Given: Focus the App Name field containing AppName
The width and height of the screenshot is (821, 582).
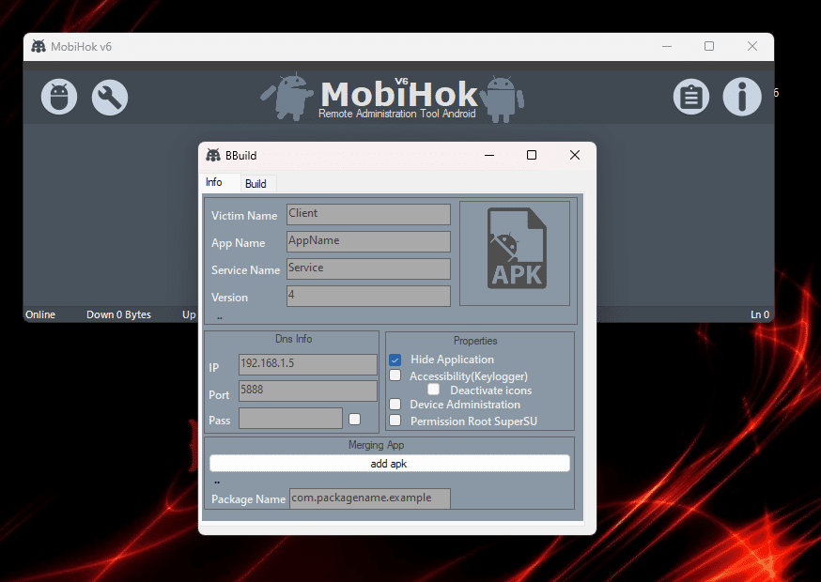Looking at the screenshot, I should pyautogui.click(x=368, y=241).
